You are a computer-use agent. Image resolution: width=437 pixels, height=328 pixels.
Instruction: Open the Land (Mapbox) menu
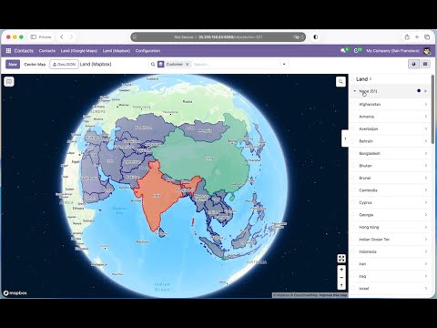[x=117, y=51]
